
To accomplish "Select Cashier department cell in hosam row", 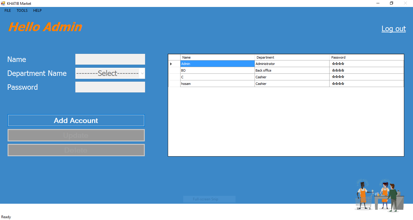I will coord(292,84).
